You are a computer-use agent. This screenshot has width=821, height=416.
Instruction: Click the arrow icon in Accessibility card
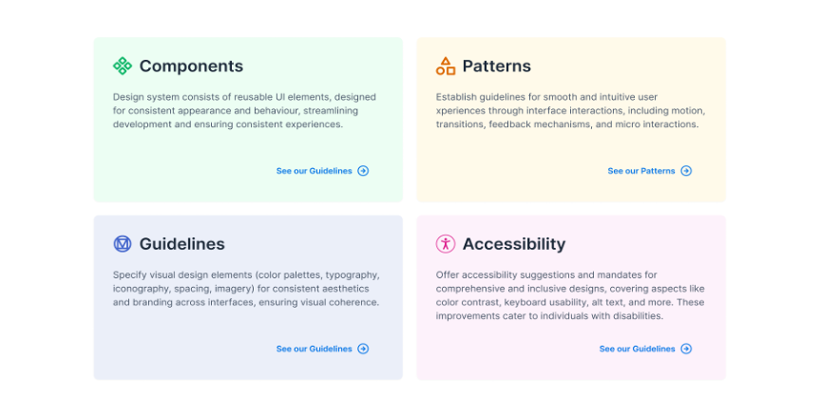(686, 349)
